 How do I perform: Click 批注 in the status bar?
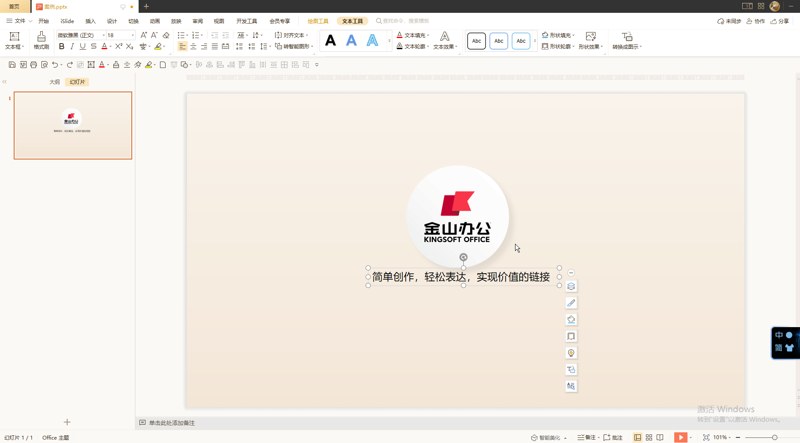[x=613, y=437]
